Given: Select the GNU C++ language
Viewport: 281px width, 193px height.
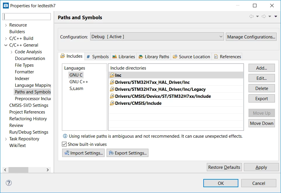Looking at the screenshot, I should 79,82.
